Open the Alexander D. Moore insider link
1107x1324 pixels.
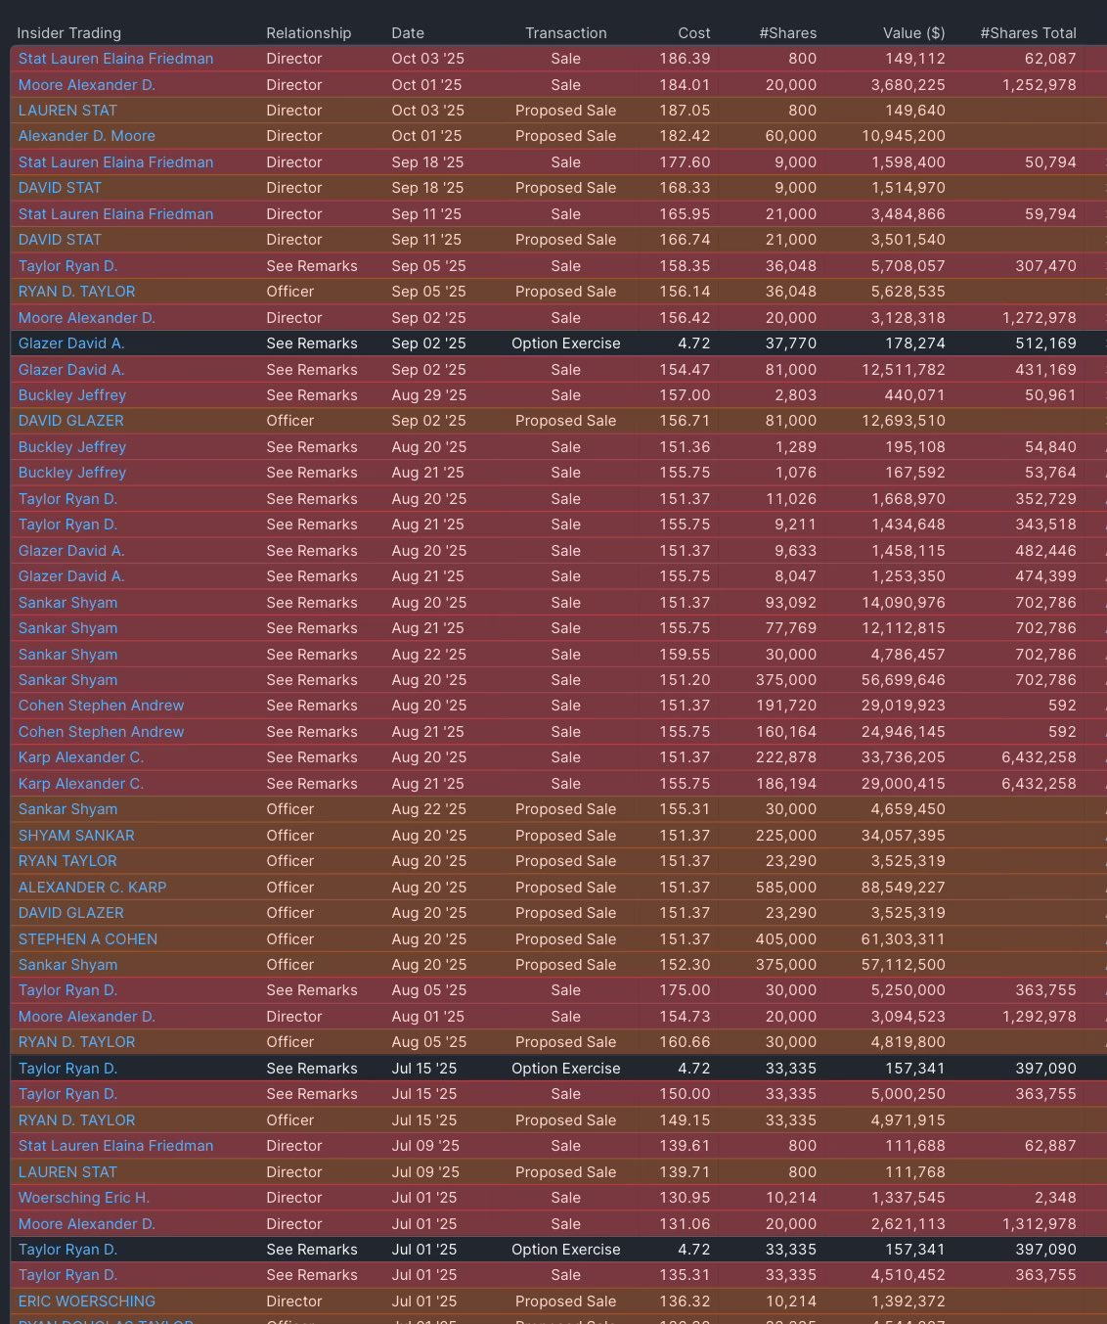pyautogui.click(x=87, y=136)
